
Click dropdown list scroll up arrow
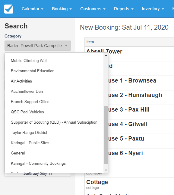106,55
